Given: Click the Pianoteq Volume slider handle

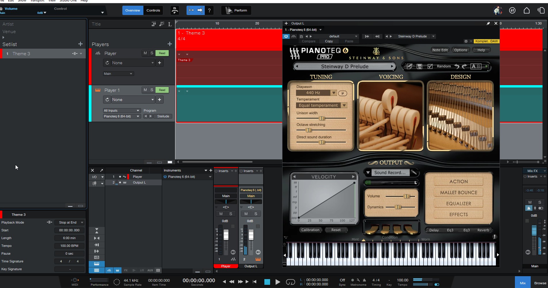Looking at the screenshot, I should click(x=406, y=196).
